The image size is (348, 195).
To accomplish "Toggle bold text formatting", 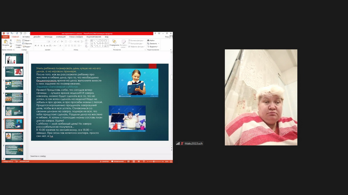I will 35,46.
